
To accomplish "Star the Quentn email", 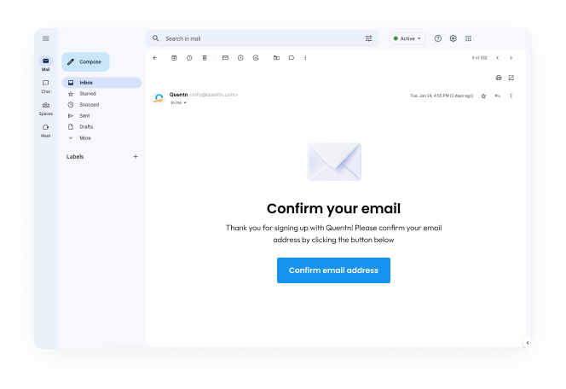I will pyautogui.click(x=483, y=96).
